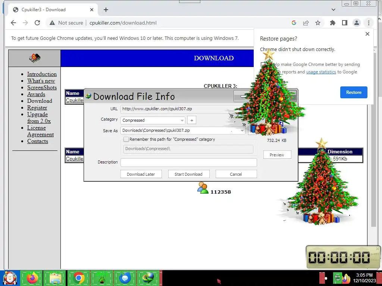Click the Description input field
The height and width of the screenshot is (286, 382).
pos(188,162)
